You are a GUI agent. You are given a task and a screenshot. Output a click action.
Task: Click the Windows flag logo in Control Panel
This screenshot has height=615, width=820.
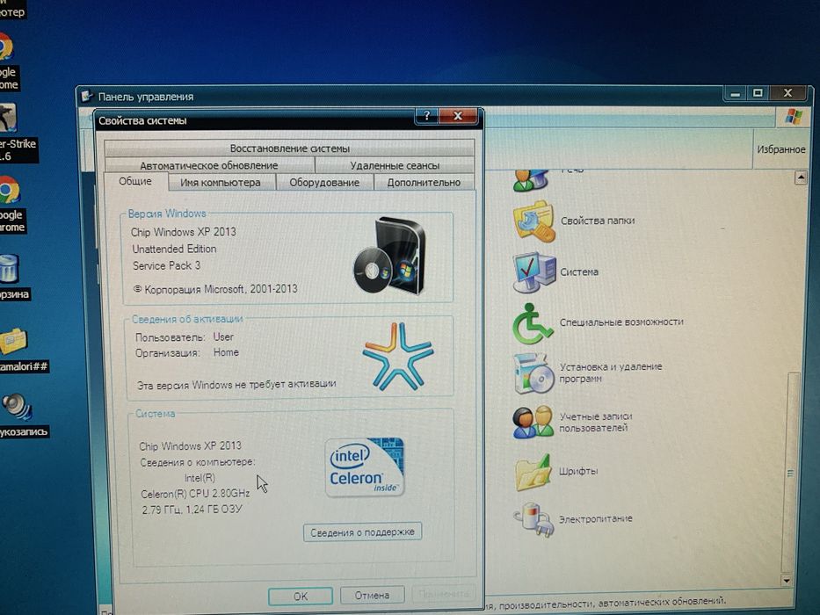(x=794, y=116)
